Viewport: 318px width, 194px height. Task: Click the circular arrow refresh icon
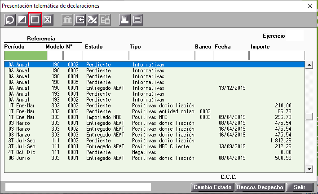(10, 20)
